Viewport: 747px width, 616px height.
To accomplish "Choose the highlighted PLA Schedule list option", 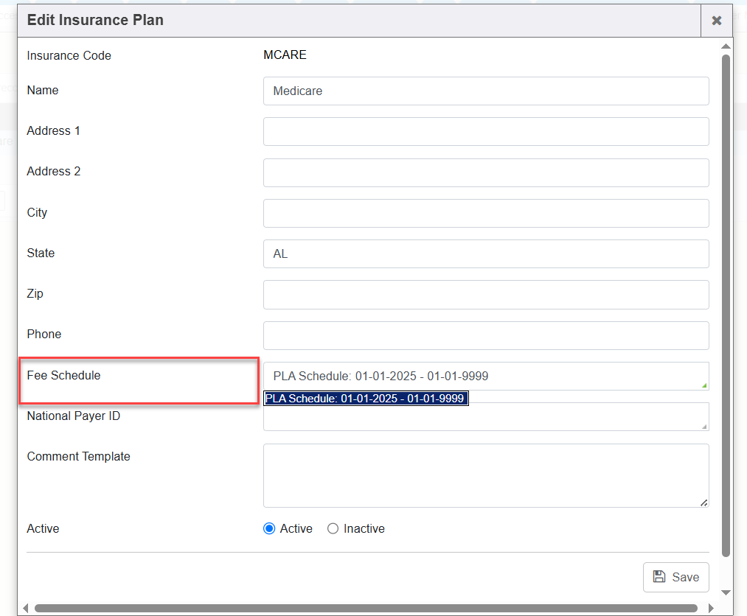I will [x=366, y=399].
